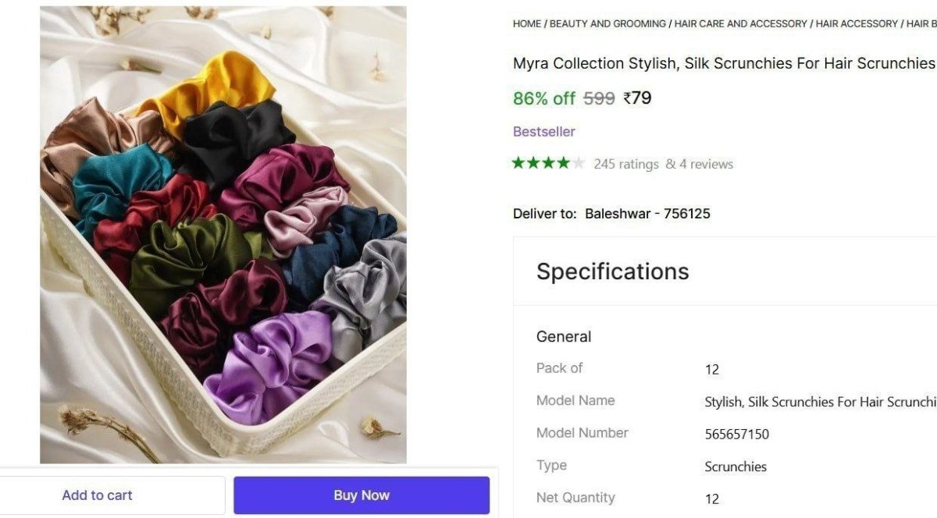Change delivery location Baleshwar - 756125
The image size is (937, 518).
click(648, 213)
